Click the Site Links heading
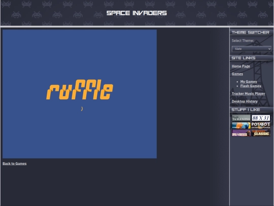This screenshot has height=206, width=274. (244, 58)
